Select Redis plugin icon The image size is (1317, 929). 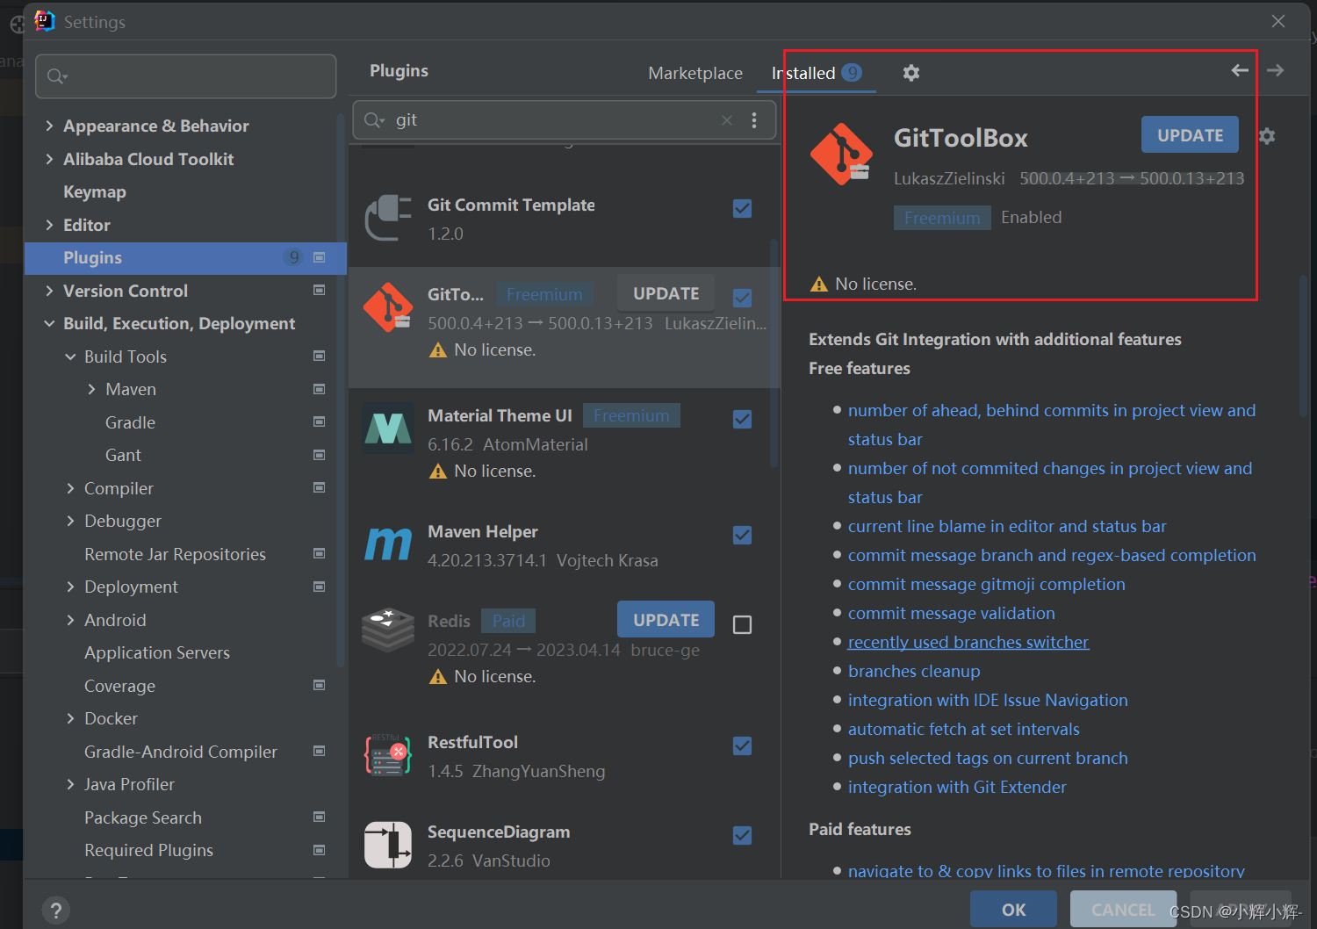[x=388, y=630]
